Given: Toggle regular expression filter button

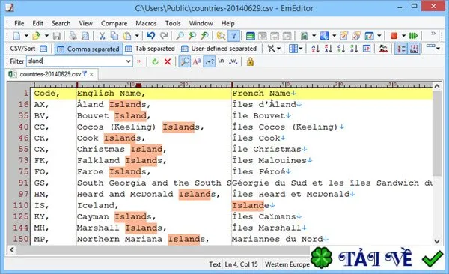Looking at the screenshot, I should point(210,61).
